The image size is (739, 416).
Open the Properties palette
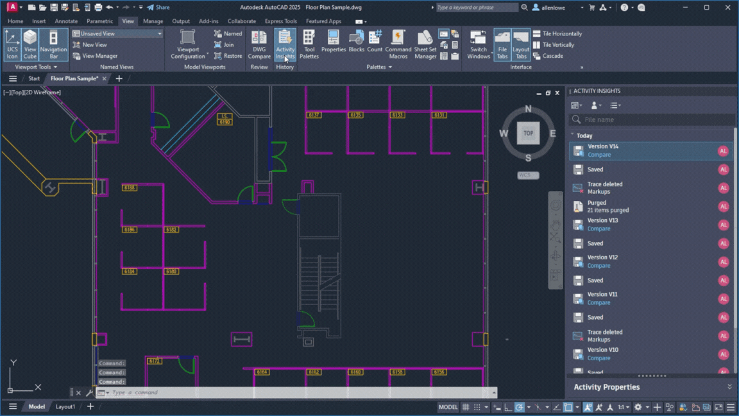pos(333,42)
